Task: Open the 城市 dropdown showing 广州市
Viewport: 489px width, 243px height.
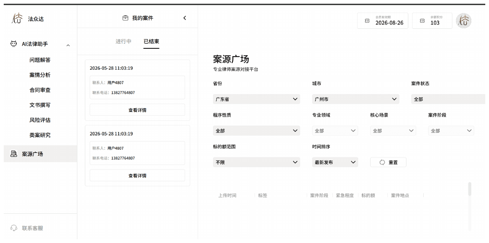Action: [356, 99]
